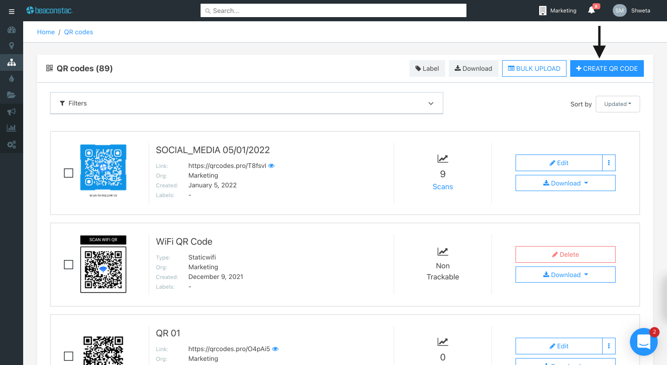
Task: Click the scans chart icon for SOCIAL_MEDIA
Action: click(x=443, y=159)
